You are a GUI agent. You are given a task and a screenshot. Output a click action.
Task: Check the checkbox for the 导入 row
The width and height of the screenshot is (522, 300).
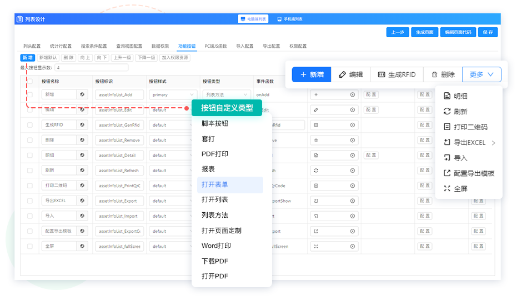30,216
